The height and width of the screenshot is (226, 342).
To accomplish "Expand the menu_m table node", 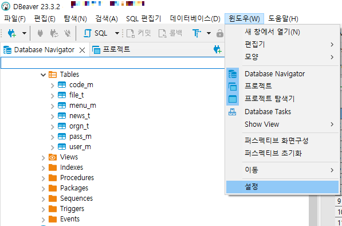I will (52, 106).
